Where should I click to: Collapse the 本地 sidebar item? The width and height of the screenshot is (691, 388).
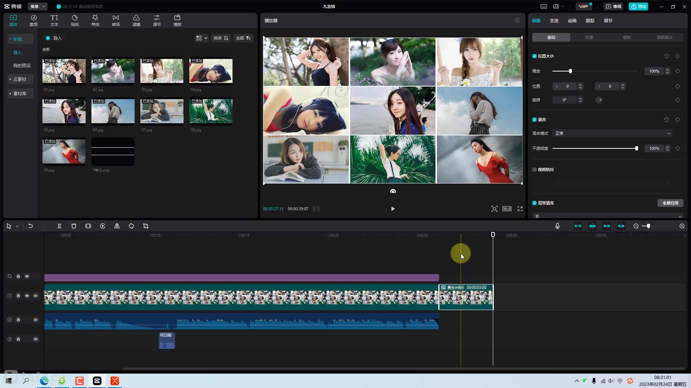click(21, 39)
